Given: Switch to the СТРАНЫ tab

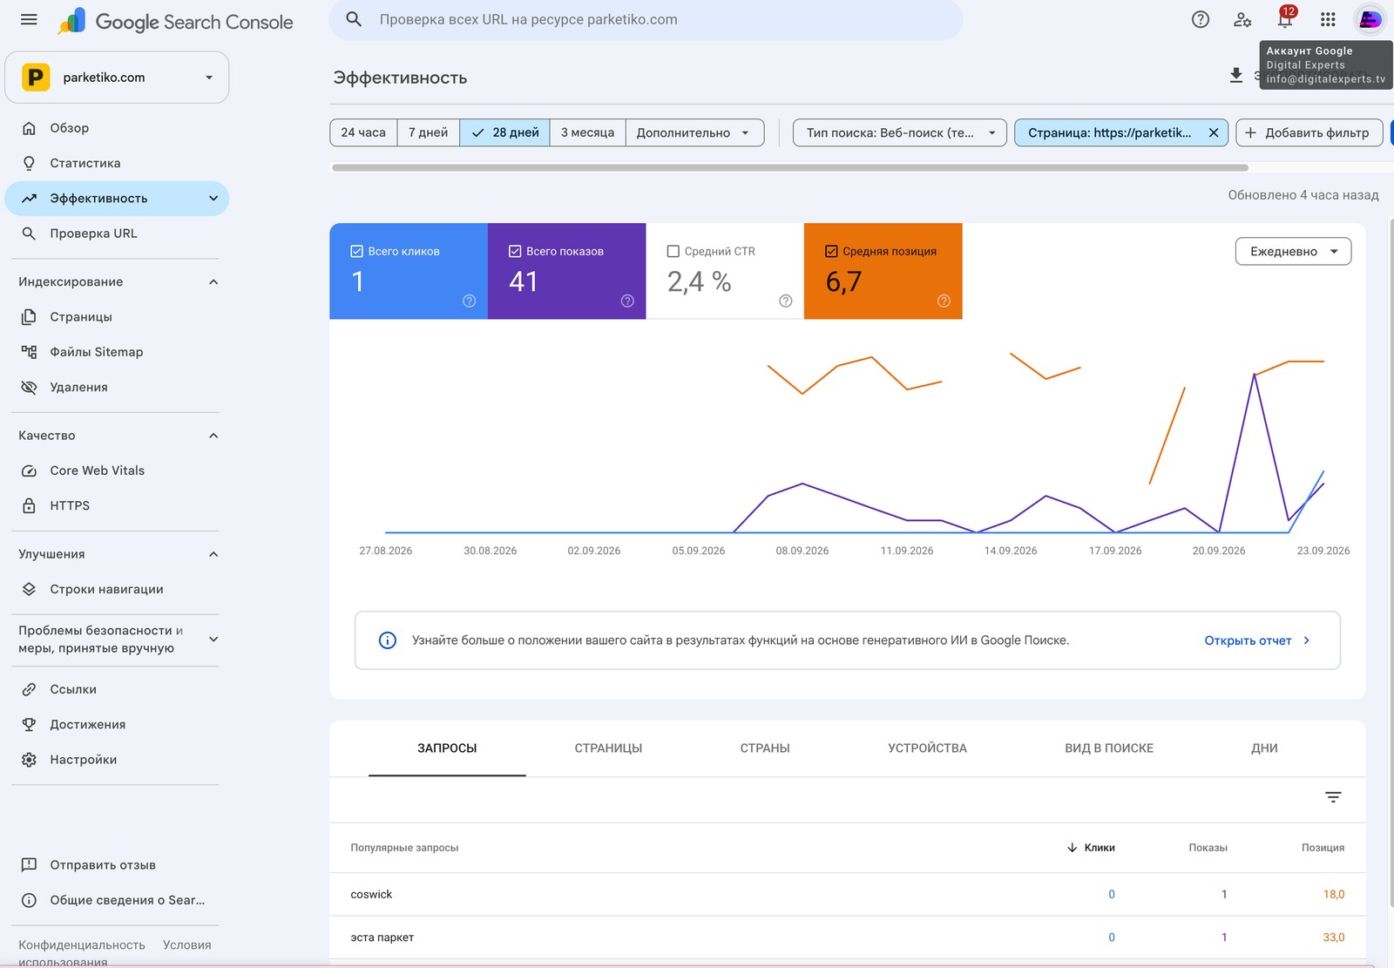Looking at the screenshot, I should [765, 748].
